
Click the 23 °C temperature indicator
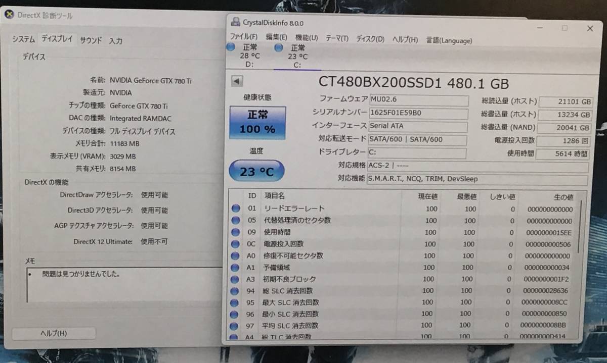[257, 172]
